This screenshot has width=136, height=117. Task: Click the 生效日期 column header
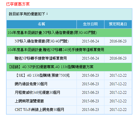(90, 24)
